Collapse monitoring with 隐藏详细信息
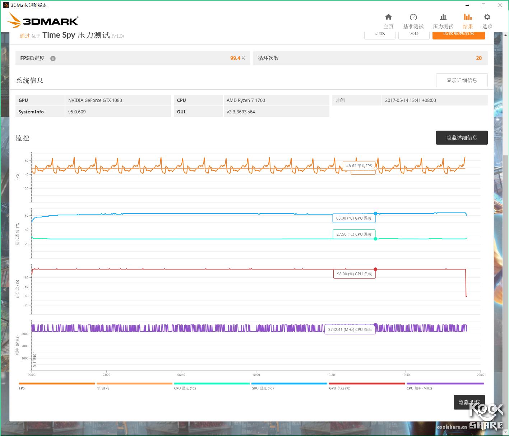The image size is (509, 436). [x=462, y=137]
